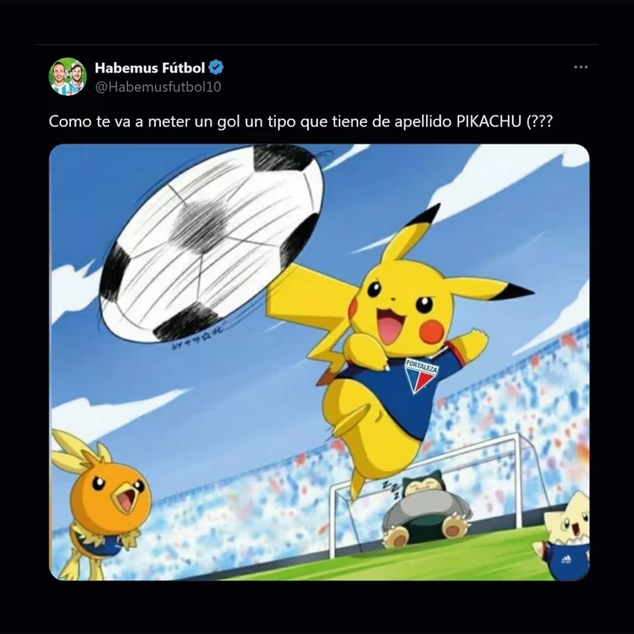Image resolution: width=634 pixels, height=634 pixels.
Task: Click the Fortaleza crest on Pikachu's shirt
Action: click(421, 376)
